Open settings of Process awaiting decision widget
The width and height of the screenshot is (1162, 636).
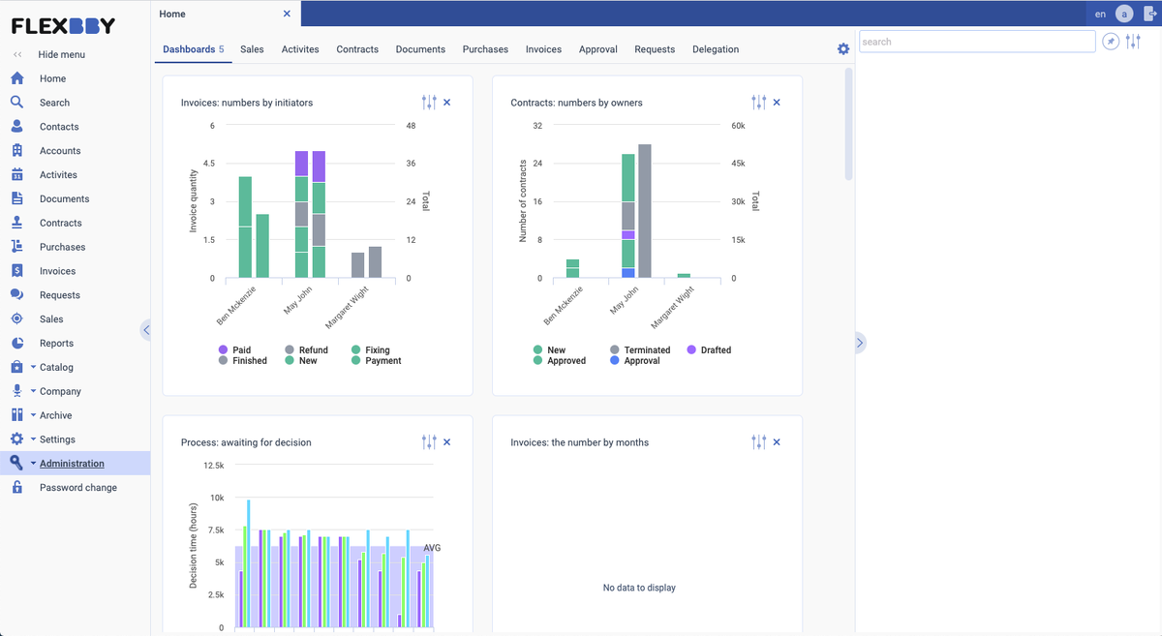coord(429,442)
